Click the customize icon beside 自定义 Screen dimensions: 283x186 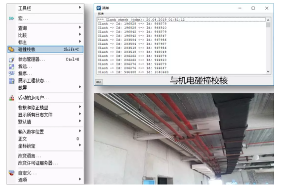12,173
